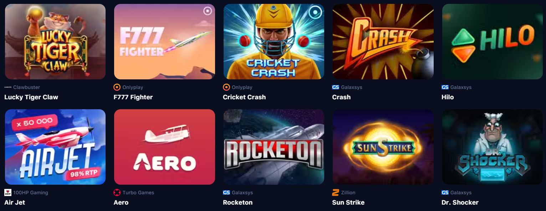Viewport: 546px width, 211px height.
Task: Click the Turbo Games red provider icon
Action: tap(117, 192)
